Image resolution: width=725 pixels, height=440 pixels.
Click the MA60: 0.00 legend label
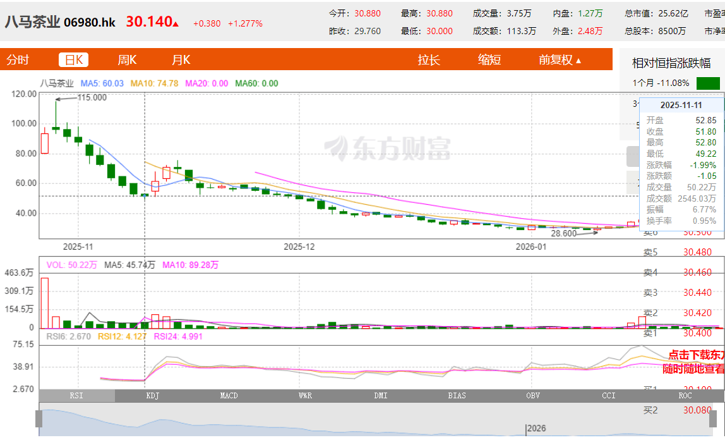tap(256, 83)
